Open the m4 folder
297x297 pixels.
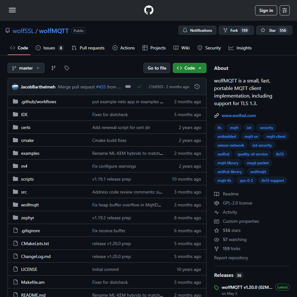[x=24, y=166]
